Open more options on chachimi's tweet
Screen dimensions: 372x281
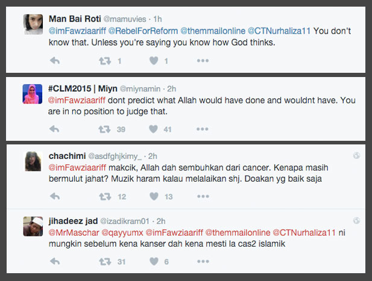pyautogui.click(x=203, y=196)
